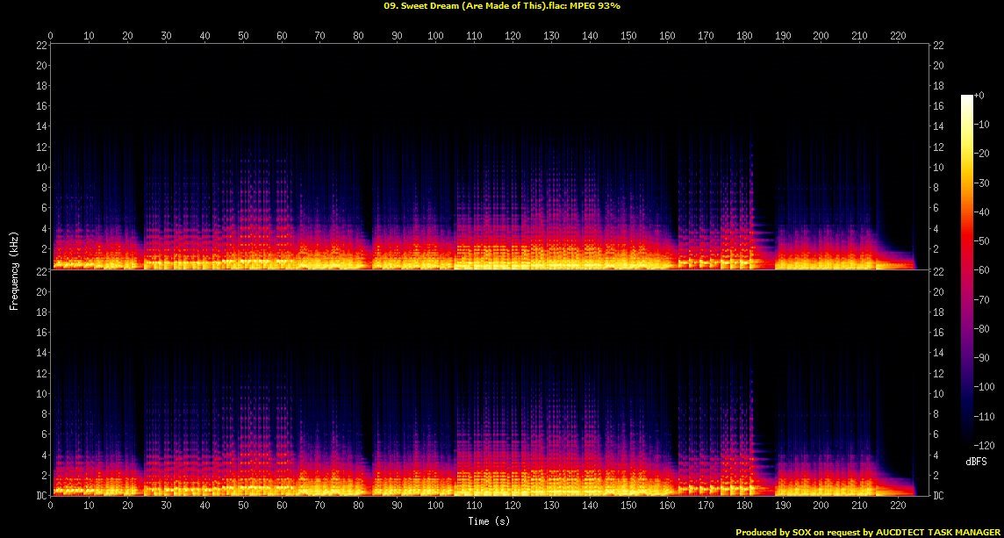Click the 'Time (s)' axis label

click(x=490, y=521)
